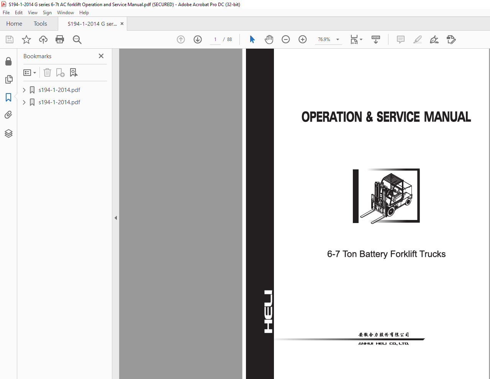Click the 6-7 Ton Battery Forklift Trucks text
490x379 pixels.
click(386, 254)
